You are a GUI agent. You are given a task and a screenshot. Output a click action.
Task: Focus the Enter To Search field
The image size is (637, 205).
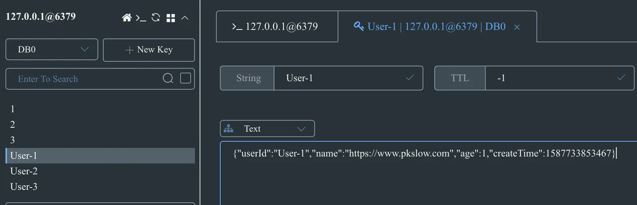[86, 79]
